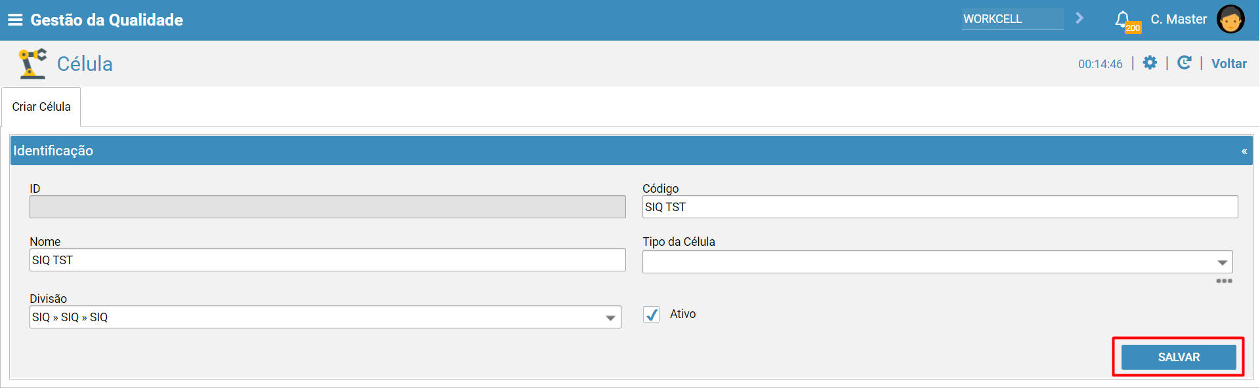The image size is (1260, 392).
Task: Click into the Código input field
Action: point(940,207)
